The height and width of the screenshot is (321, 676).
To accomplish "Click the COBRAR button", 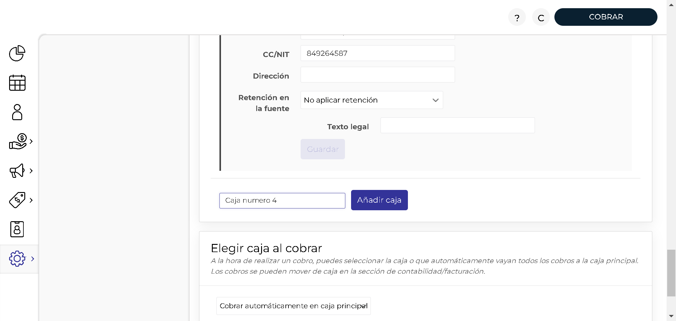I will tap(605, 17).
